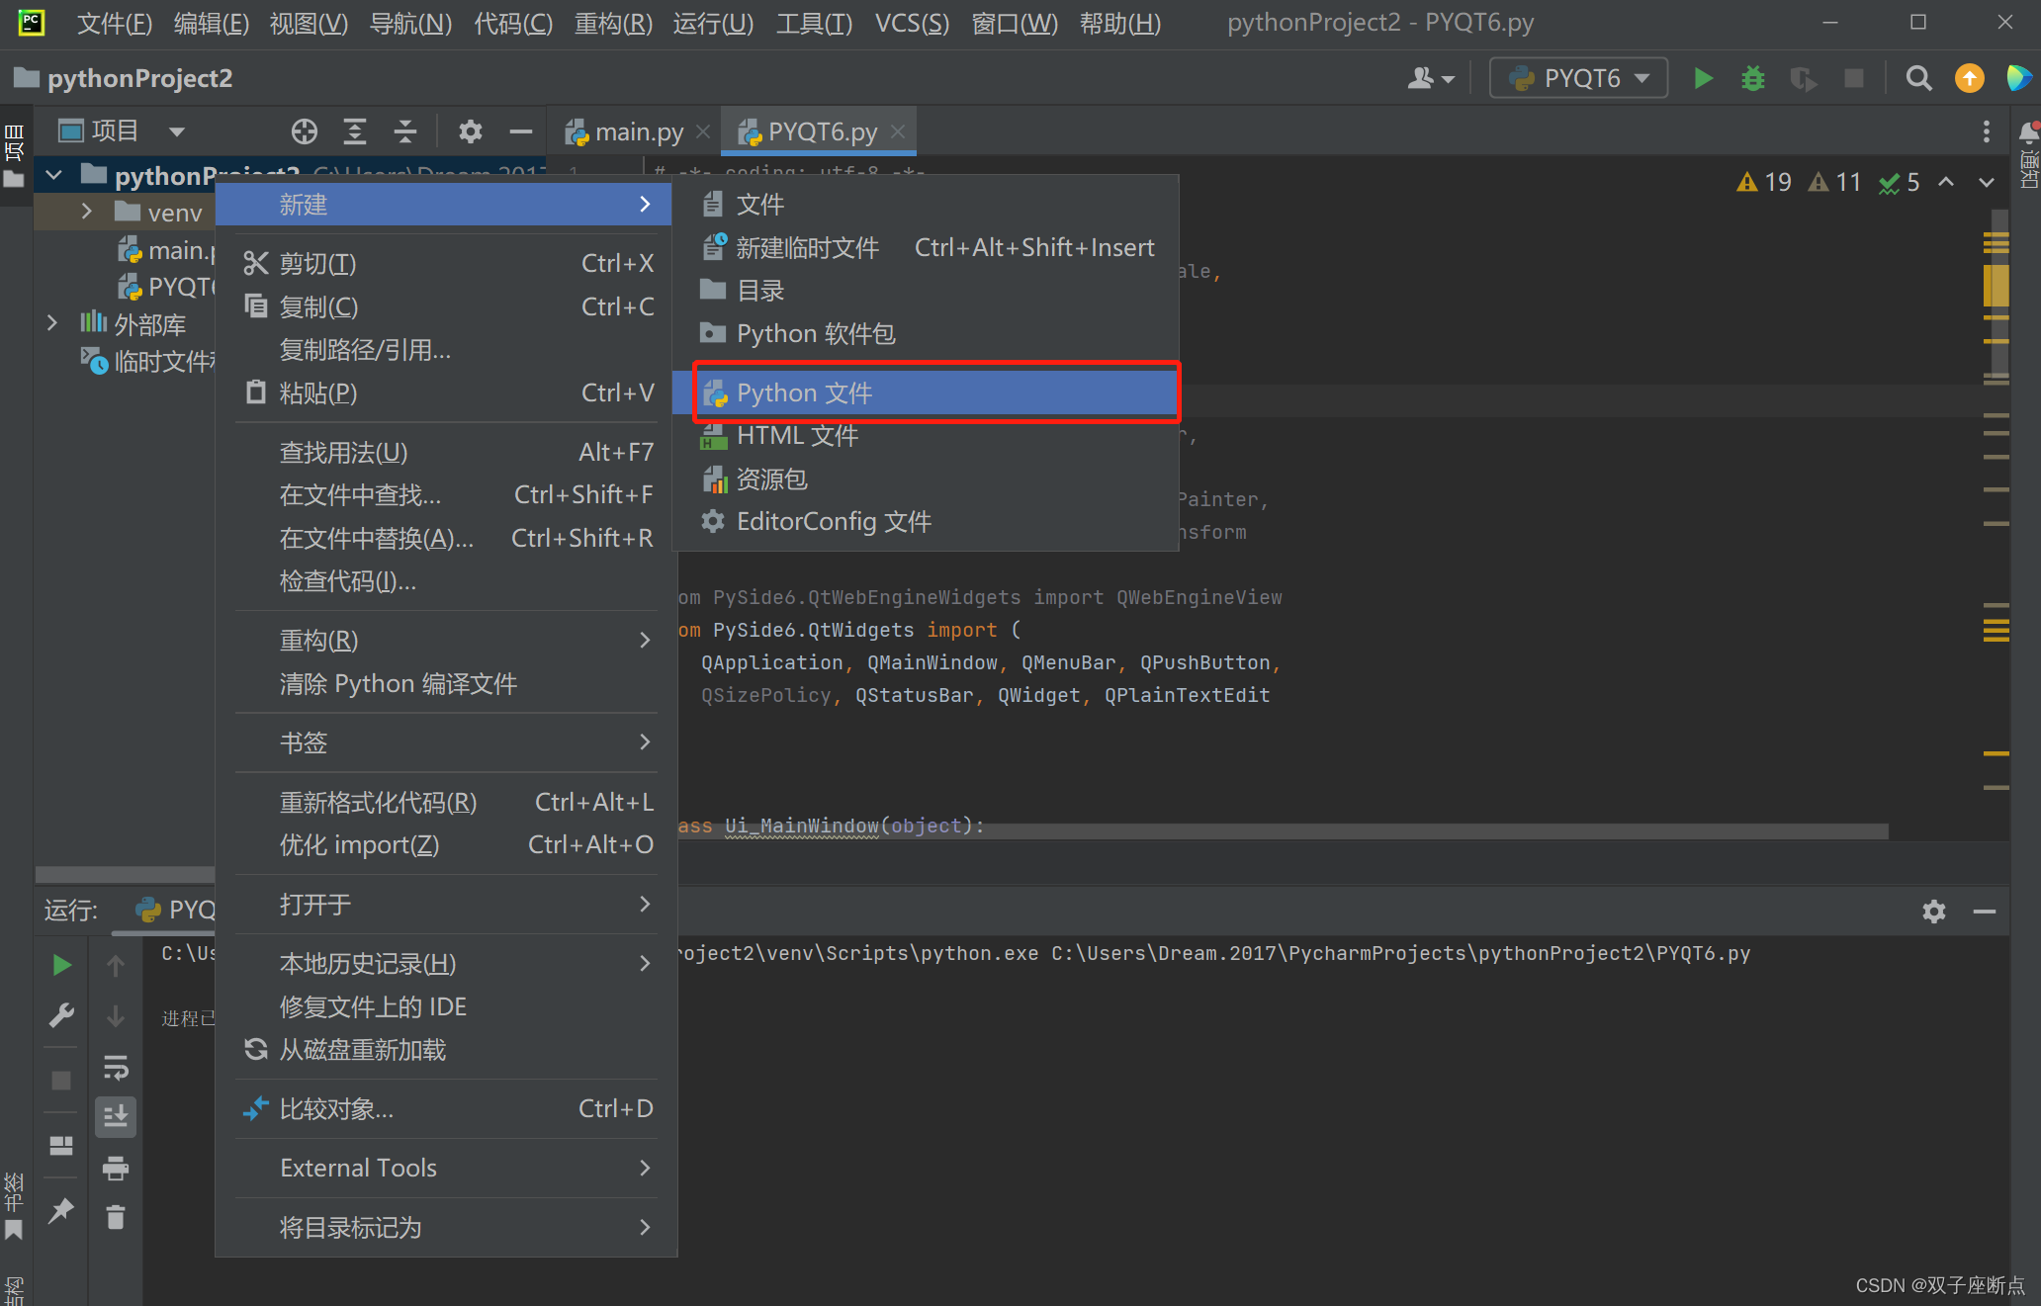This screenshot has width=2041, height=1306.
Task: Click 重新格式化代码 in context menu
Action: [x=378, y=802]
